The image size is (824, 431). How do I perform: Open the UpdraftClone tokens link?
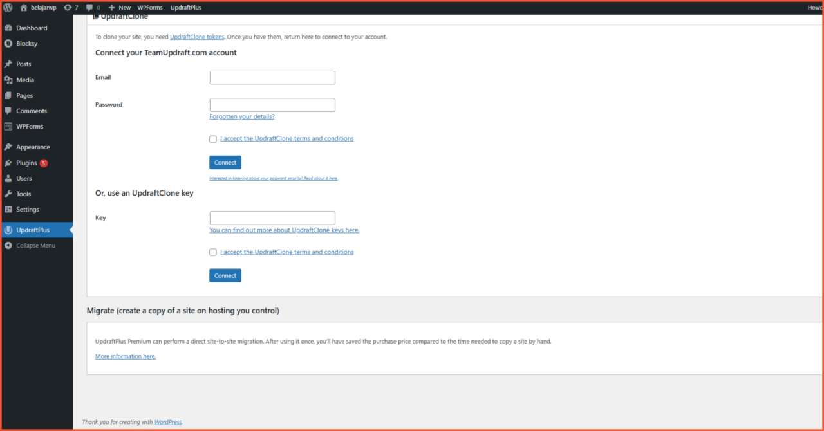click(197, 37)
